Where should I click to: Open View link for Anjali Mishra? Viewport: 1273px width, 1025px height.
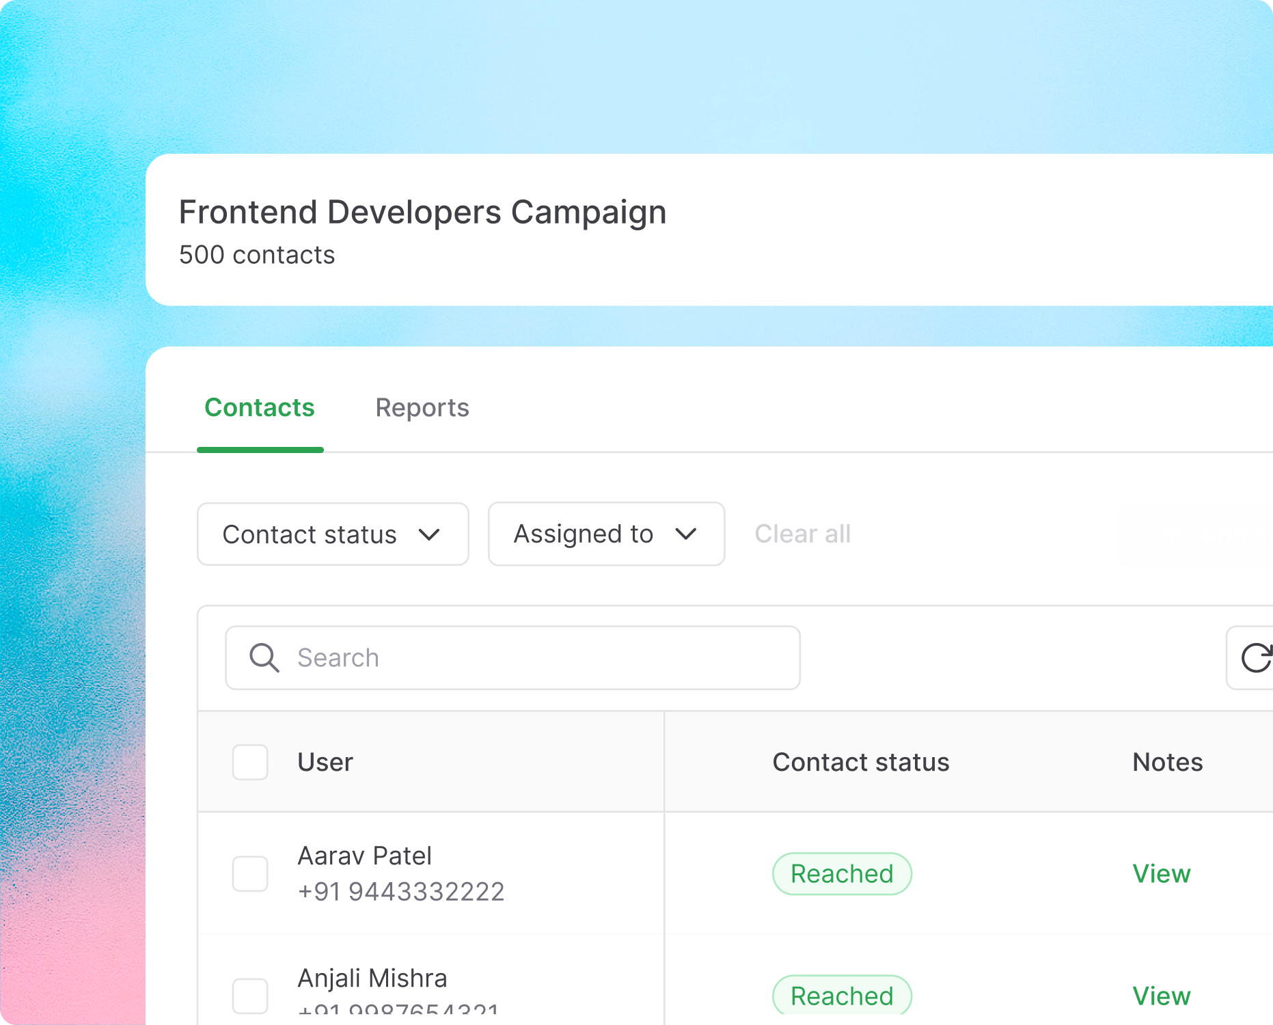[x=1161, y=996]
